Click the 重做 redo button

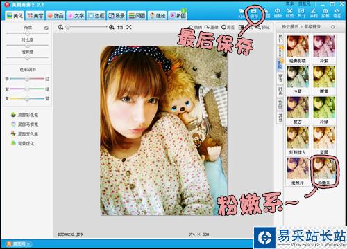212,27
